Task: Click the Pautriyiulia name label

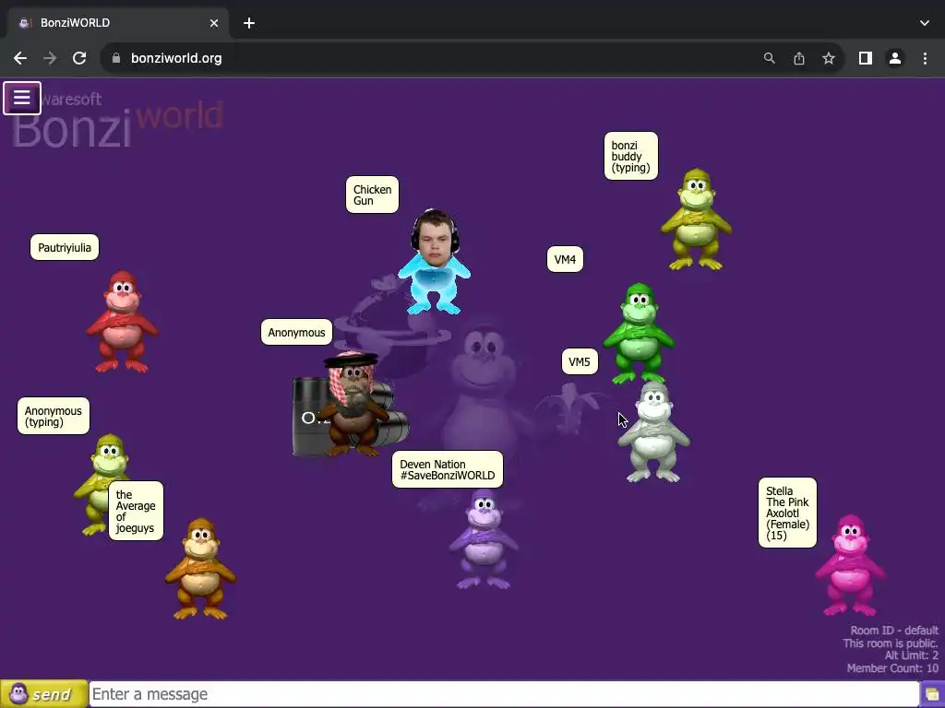Action: [x=65, y=247]
